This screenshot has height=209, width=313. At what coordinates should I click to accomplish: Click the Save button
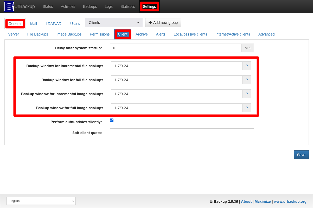pyautogui.click(x=301, y=155)
